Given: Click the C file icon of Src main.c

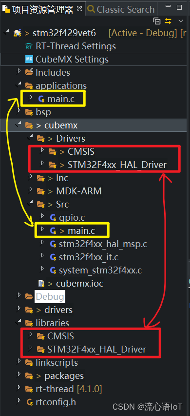Looking at the screenshot, I should point(53,231).
